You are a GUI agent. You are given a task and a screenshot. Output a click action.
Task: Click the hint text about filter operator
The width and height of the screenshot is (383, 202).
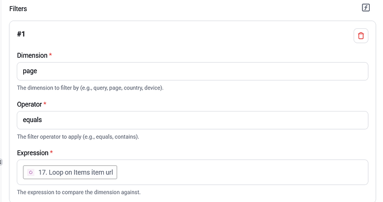[78, 137]
